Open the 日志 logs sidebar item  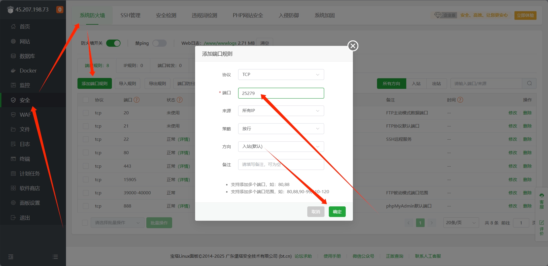(24, 144)
